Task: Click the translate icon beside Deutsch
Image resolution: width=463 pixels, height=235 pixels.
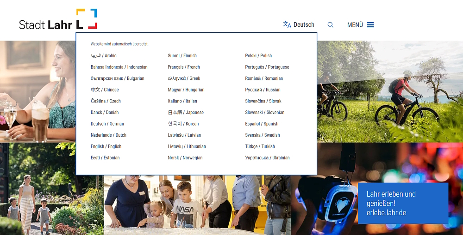Action: click(x=287, y=25)
